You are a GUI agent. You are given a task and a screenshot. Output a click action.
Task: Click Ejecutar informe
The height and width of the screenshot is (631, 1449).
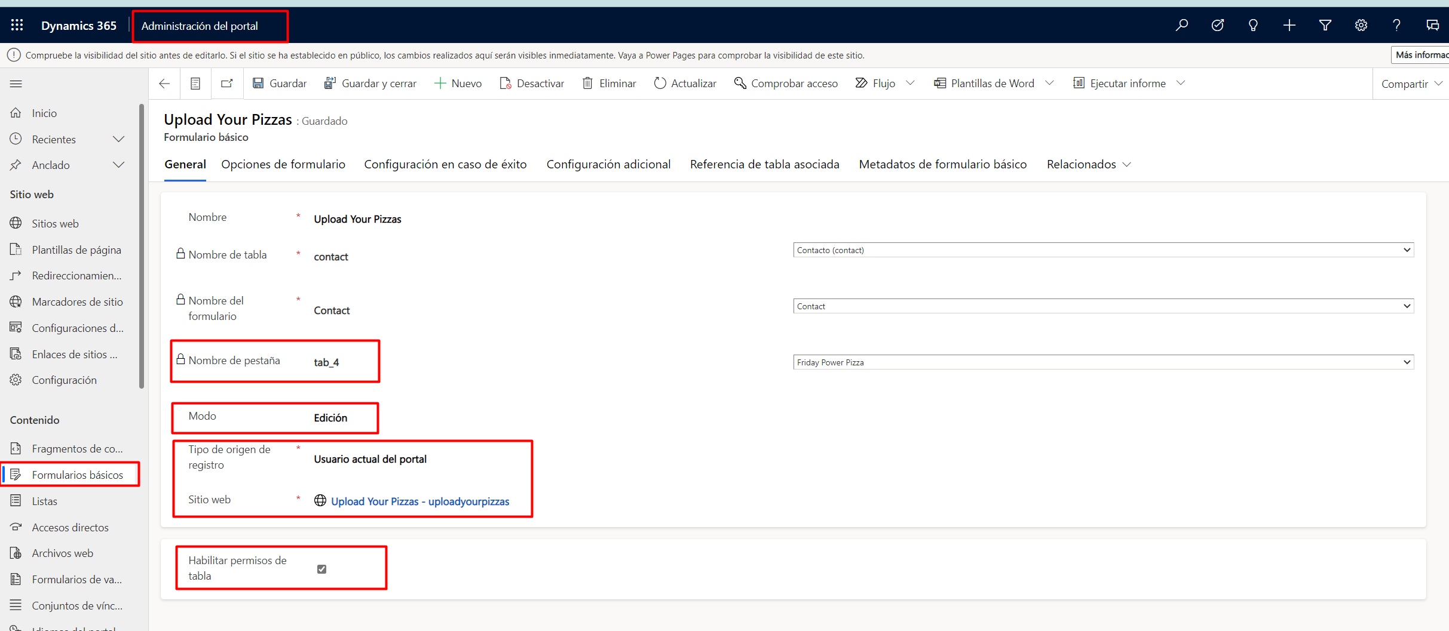pos(1119,84)
